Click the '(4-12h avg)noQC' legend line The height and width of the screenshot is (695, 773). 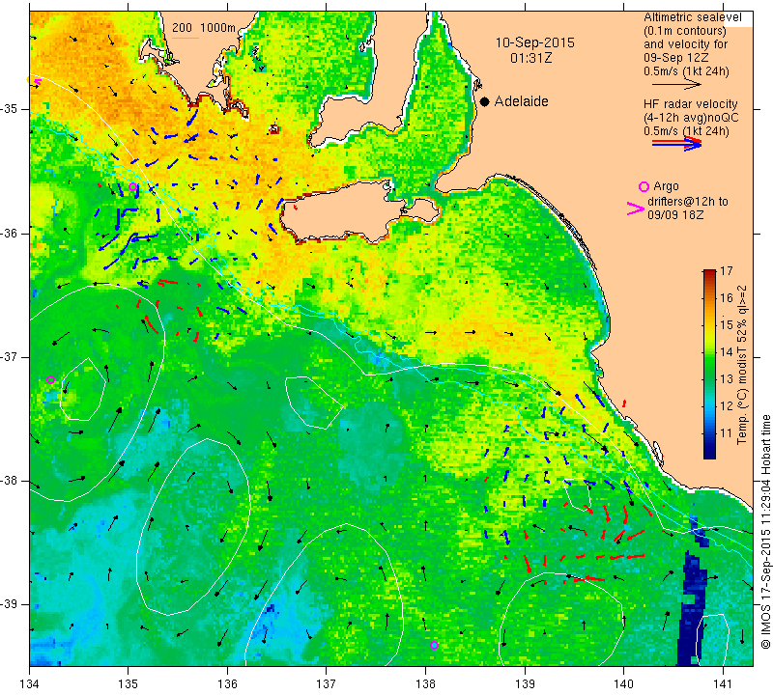691,118
